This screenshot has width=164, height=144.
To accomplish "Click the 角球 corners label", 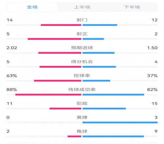I will (x=82, y=131).
